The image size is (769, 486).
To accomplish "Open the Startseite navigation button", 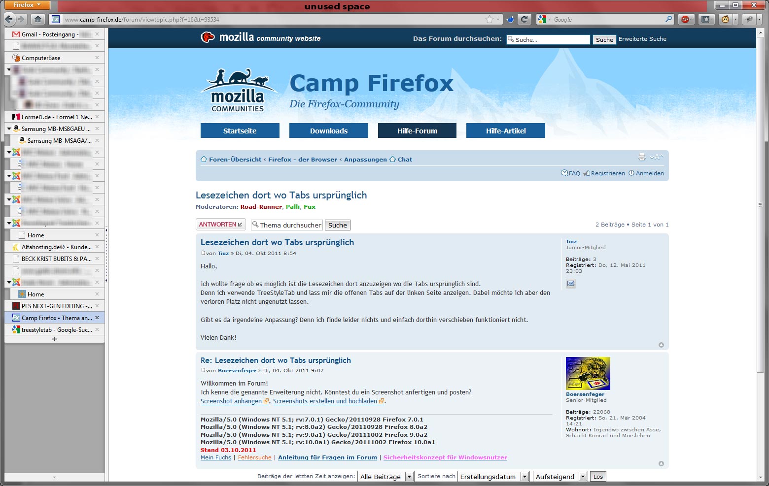I will [x=240, y=130].
